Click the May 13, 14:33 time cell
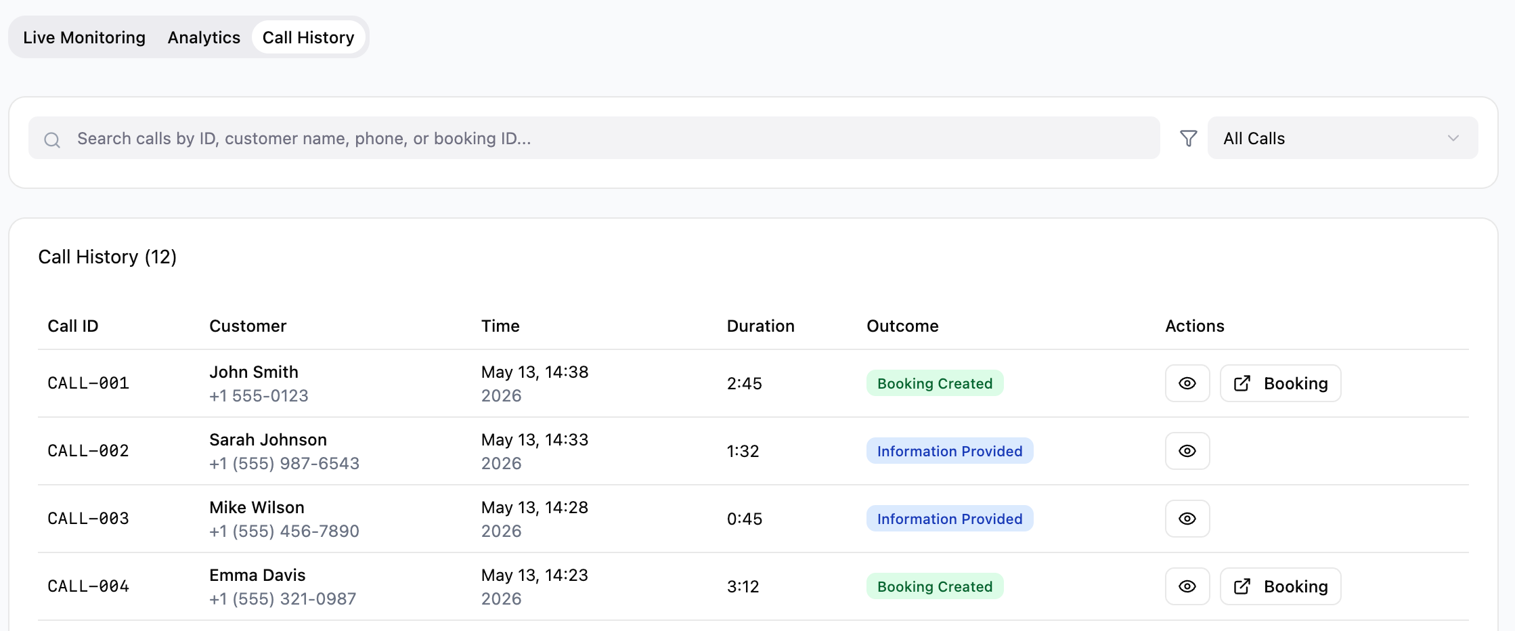This screenshot has height=631, width=1515. point(535,451)
